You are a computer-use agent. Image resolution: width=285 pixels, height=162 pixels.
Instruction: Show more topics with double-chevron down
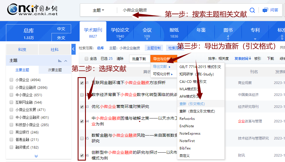(x=36, y=156)
